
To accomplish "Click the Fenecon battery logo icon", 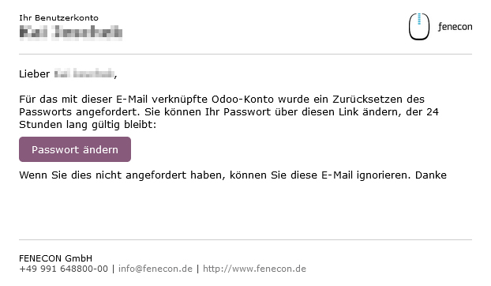I will tap(418, 27).
